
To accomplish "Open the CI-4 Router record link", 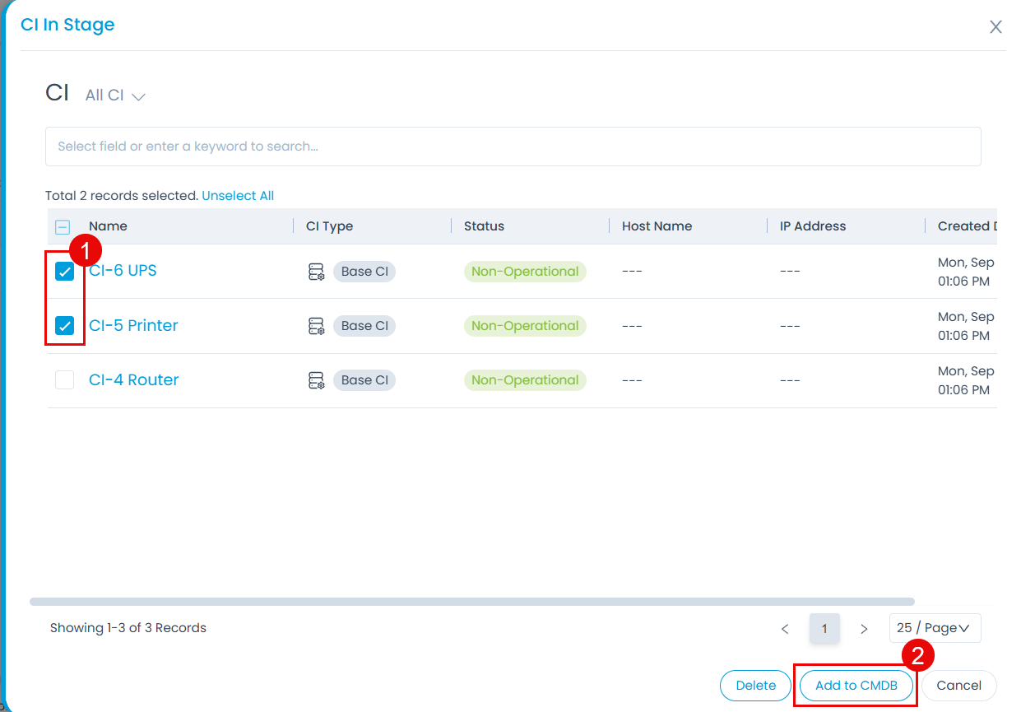I will pos(133,380).
